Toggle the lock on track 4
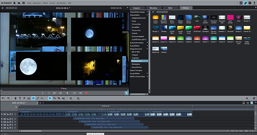The width and height of the screenshot is (257, 135). pos(8,125)
